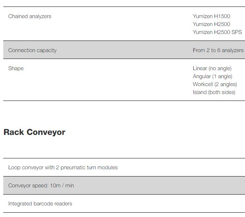Select the words 'barcode readers'

[x=54, y=204]
